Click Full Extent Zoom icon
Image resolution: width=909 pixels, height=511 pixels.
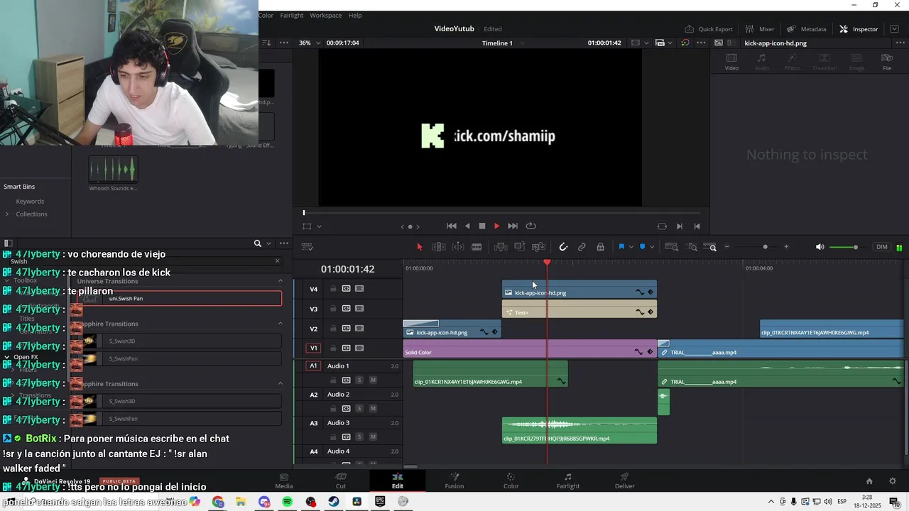pos(673,247)
